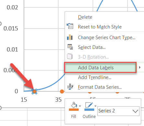Select Reset to Match Style

(x=100, y=27)
